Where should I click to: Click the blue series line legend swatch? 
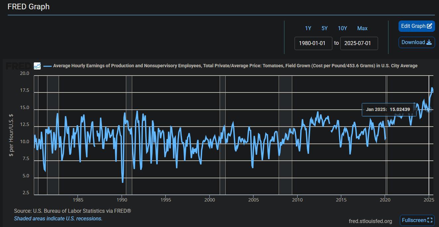(x=47, y=66)
